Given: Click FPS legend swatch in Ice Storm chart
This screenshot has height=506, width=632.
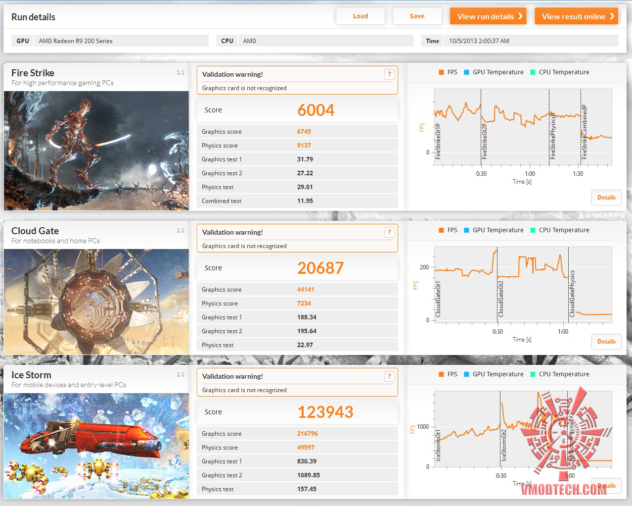Looking at the screenshot, I should point(441,374).
